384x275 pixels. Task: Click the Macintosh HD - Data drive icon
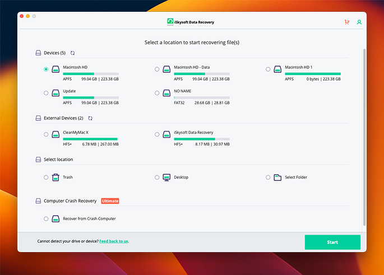(166, 69)
